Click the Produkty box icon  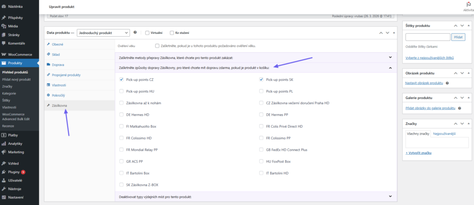click(4, 63)
